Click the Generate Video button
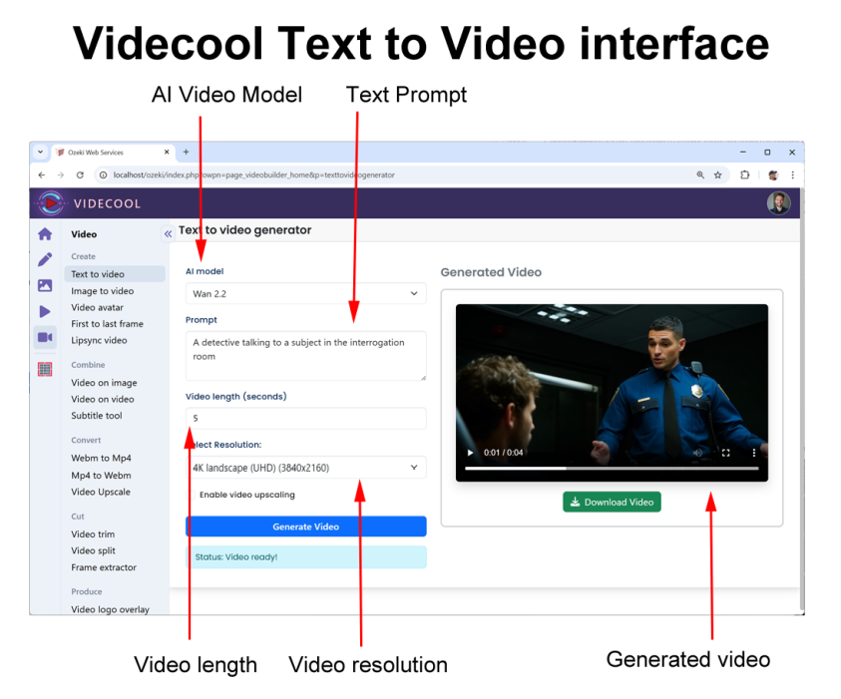This screenshot has height=699, width=841. tap(305, 526)
